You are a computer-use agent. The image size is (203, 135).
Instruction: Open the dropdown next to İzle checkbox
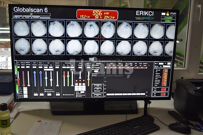pyautogui.click(x=161, y=64)
